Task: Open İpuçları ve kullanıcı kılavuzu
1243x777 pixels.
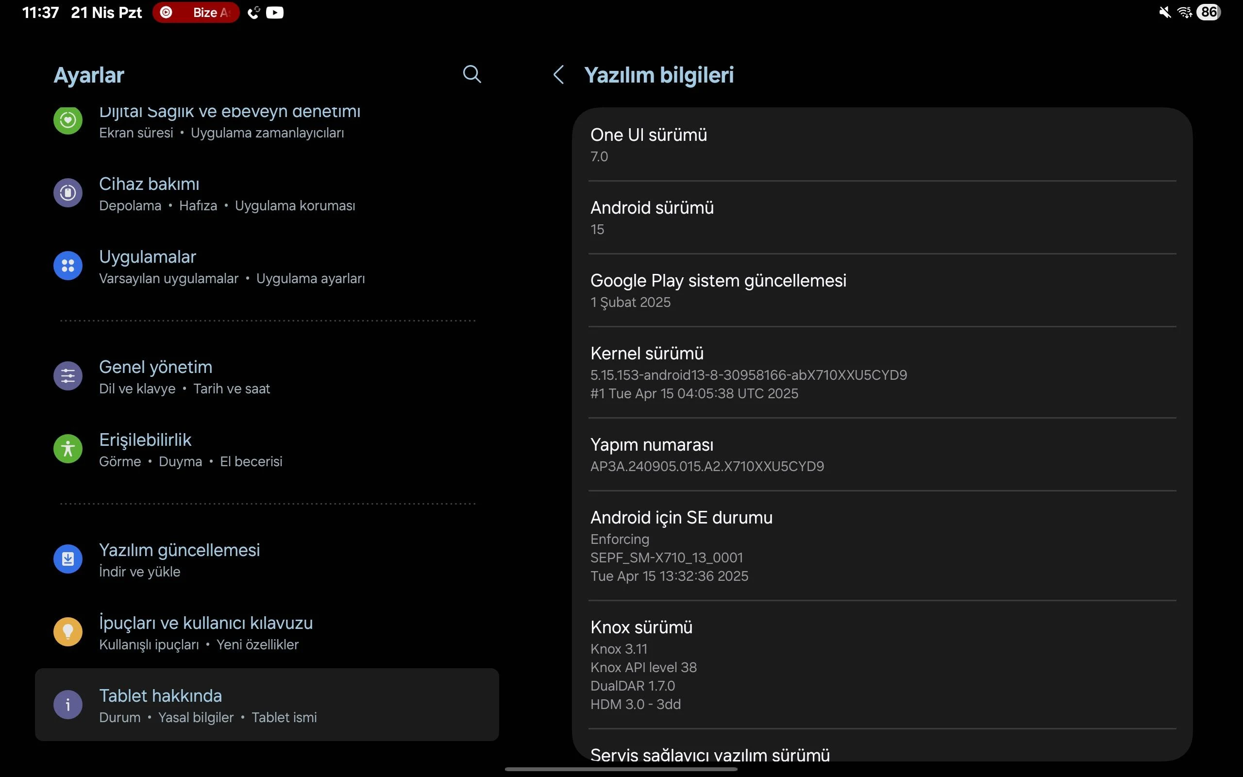Action: pyautogui.click(x=267, y=633)
